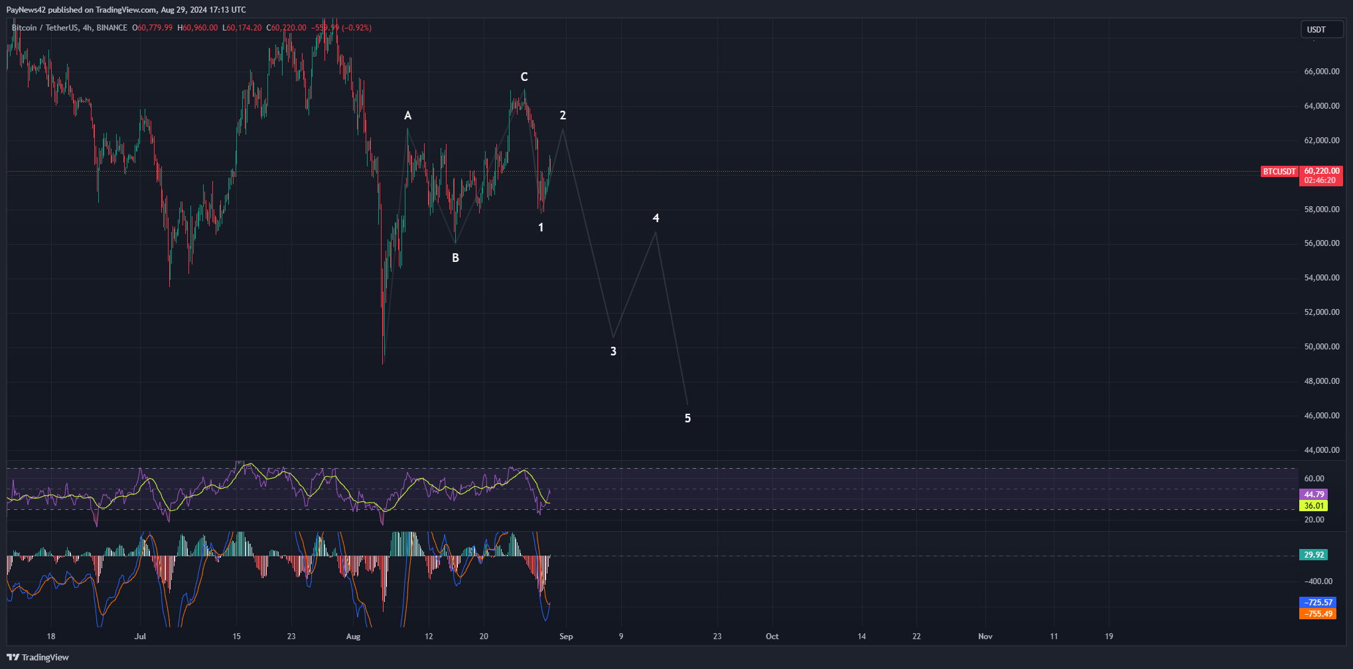This screenshot has width=1353, height=669.
Task: Select wave label C on chart
Action: tap(524, 77)
